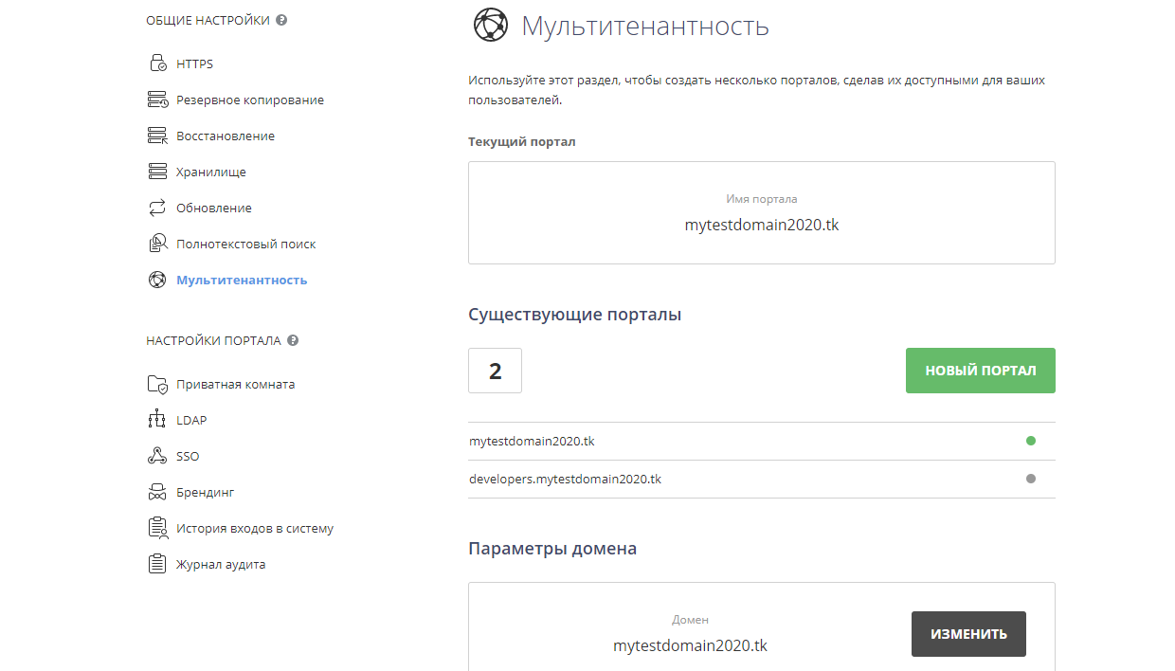This screenshot has height=671, width=1175.
Task: Click the Имя портала label
Action: pos(762,199)
